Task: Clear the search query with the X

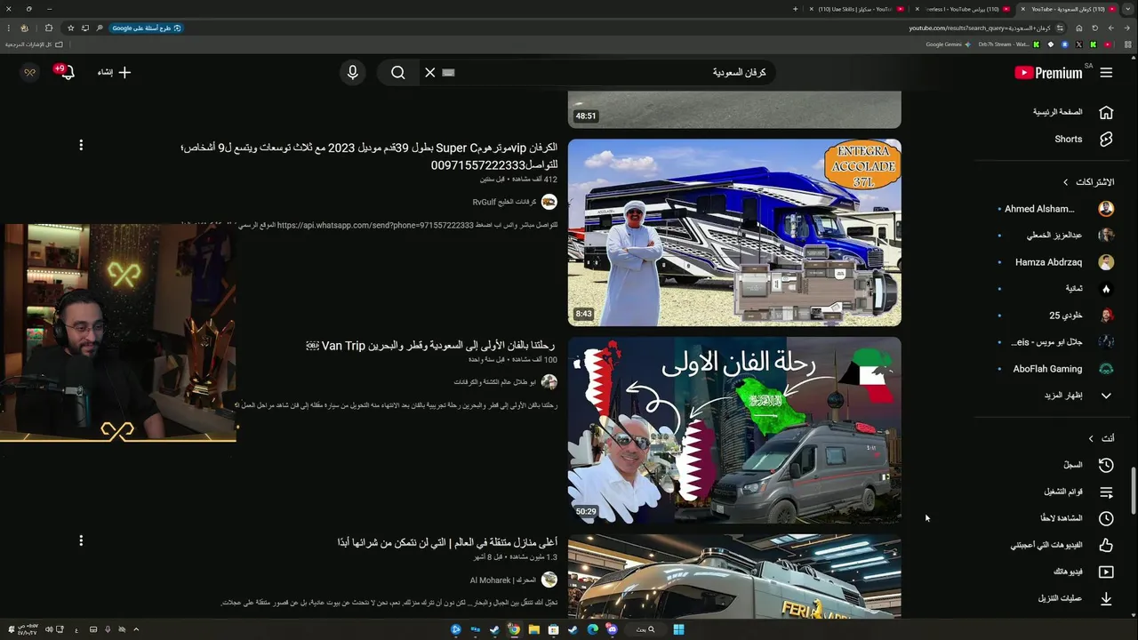Action: point(430,73)
